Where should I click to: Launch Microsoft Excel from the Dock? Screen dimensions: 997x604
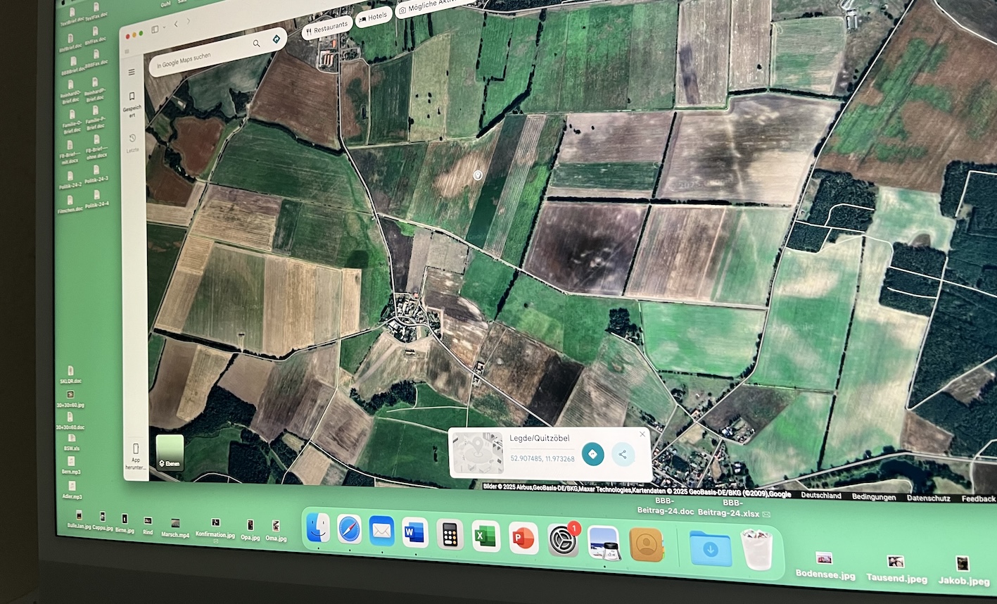point(485,537)
